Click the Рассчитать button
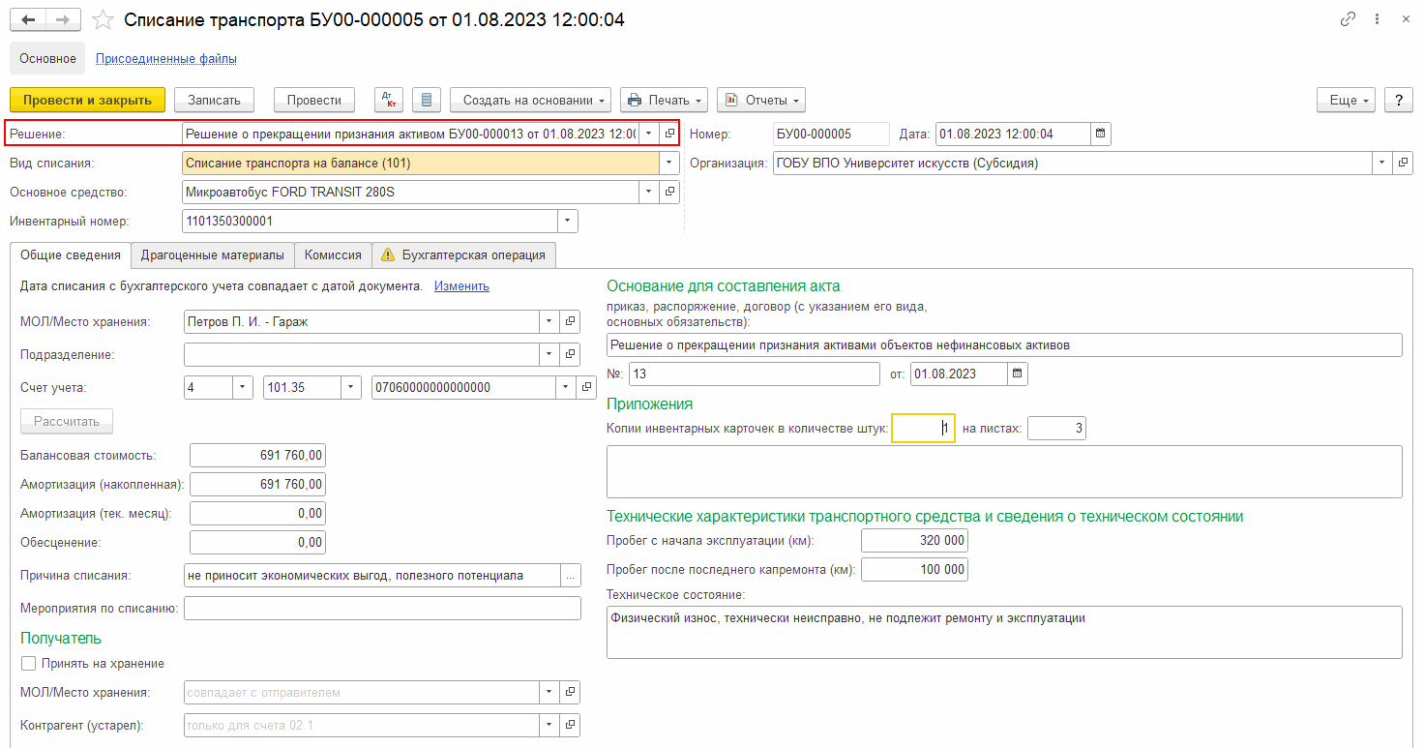The height and width of the screenshot is (748, 1424). [x=67, y=421]
